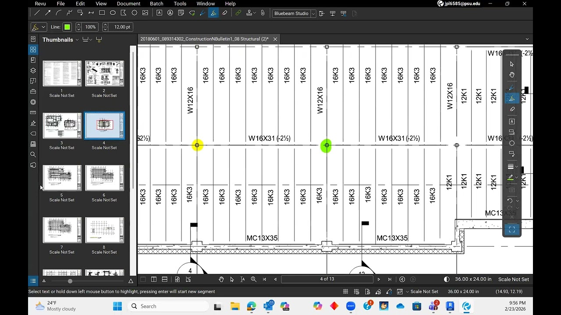Toggle Show Grid in status bar
This screenshot has width=561, height=315.
pyautogui.click(x=346, y=291)
